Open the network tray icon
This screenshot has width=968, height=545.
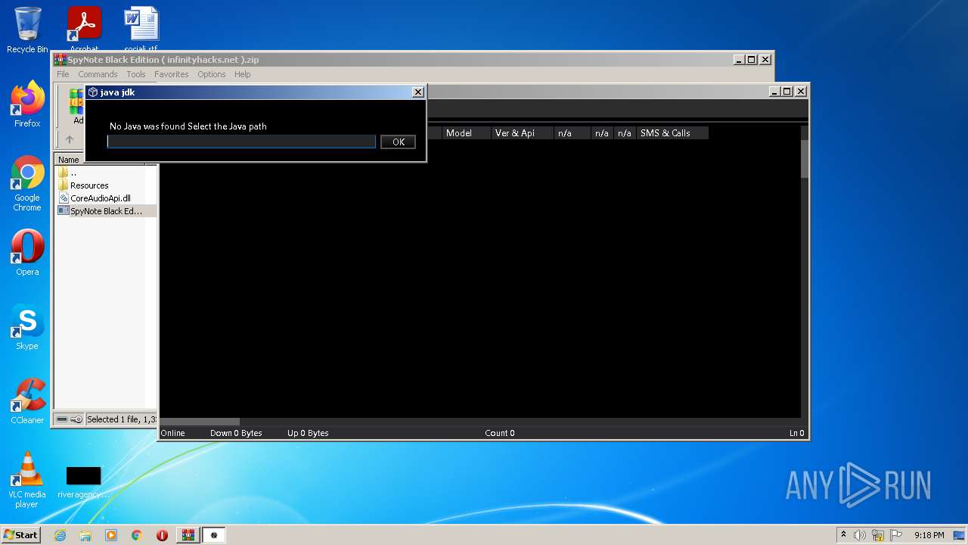pos(878,535)
